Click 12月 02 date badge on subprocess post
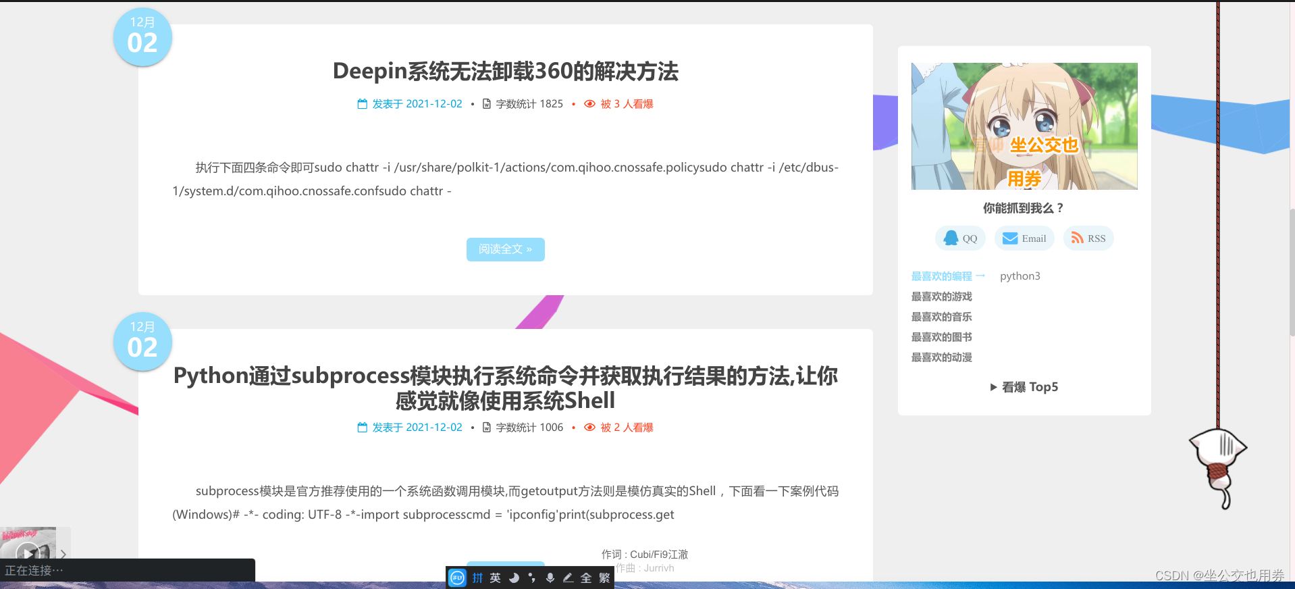1295x589 pixels. click(x=142, y=342)
